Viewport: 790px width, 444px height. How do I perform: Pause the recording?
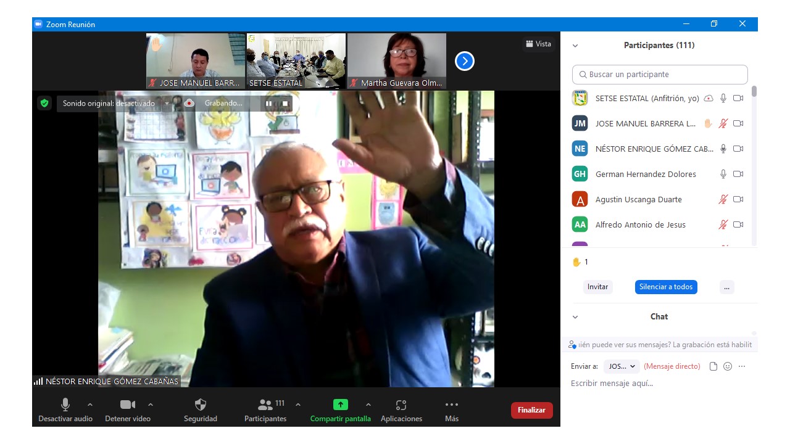coord(268,104)
